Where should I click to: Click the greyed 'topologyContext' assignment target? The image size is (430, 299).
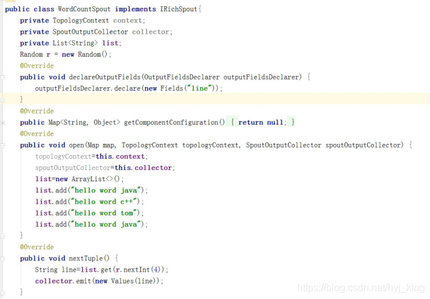click(64, 156)
